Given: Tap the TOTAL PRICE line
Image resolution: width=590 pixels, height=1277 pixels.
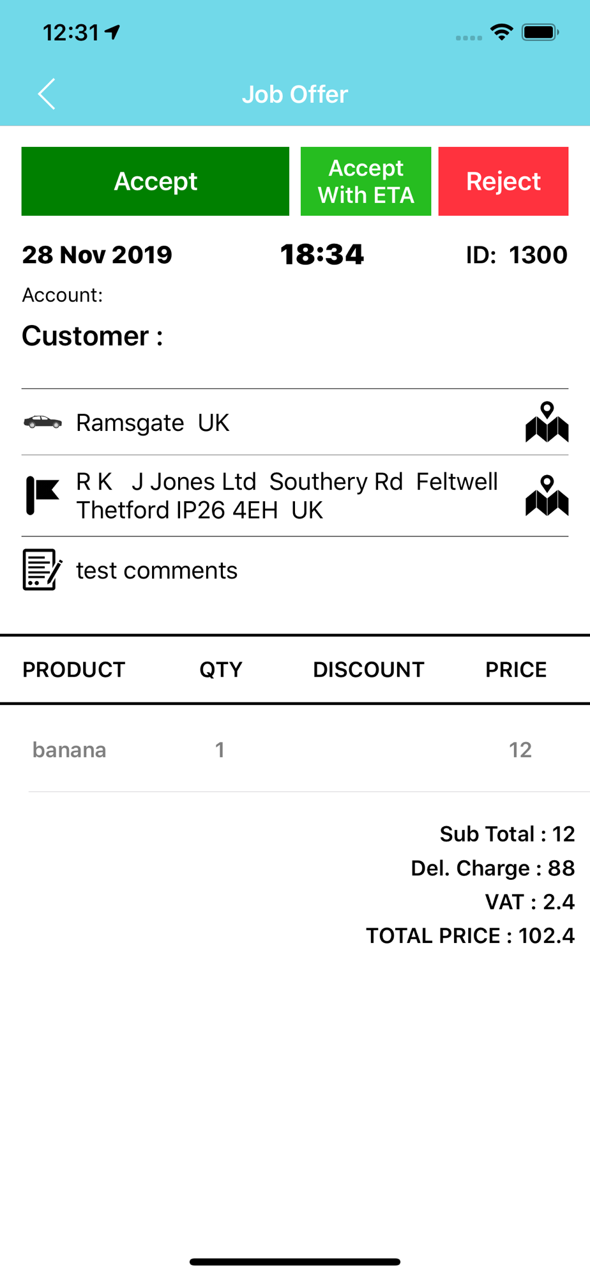Looking at the screenshot, I should [x=471, y=935].
